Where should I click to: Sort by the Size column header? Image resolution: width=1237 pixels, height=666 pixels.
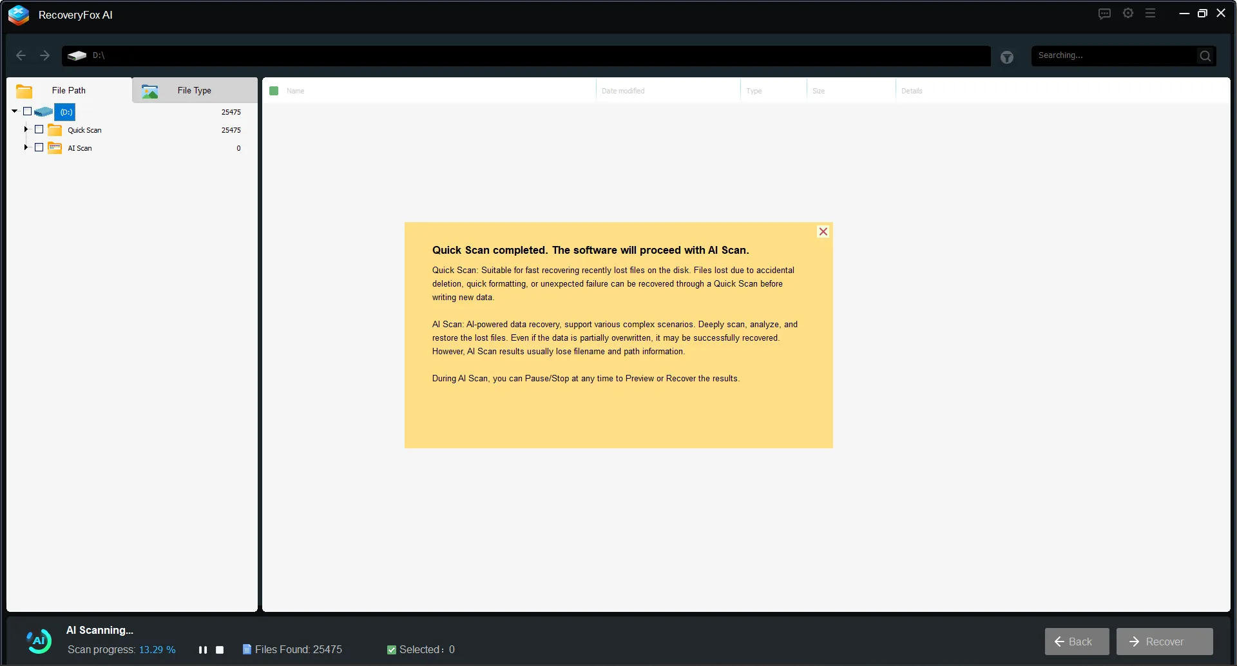[x=819, y=91]
